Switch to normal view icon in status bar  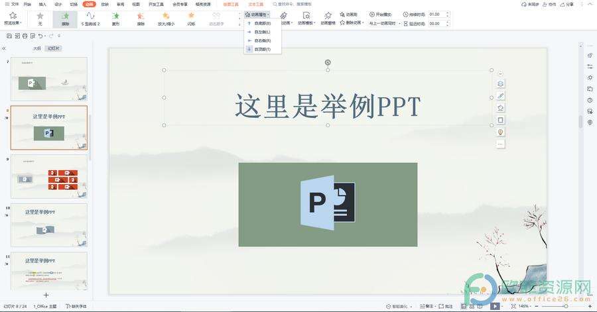tap(464, 306)
